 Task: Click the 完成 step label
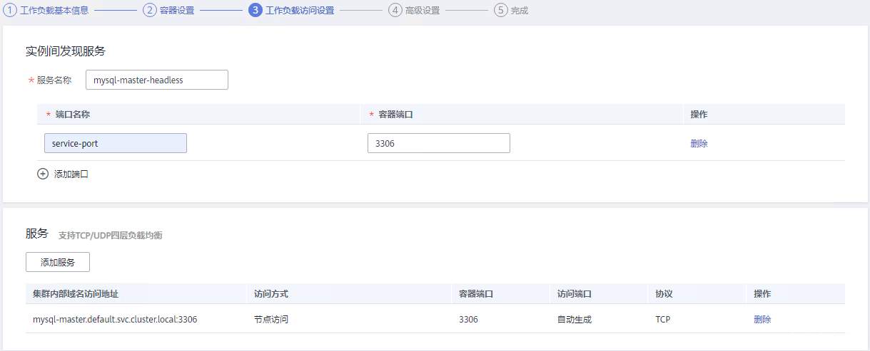point(520,11)
